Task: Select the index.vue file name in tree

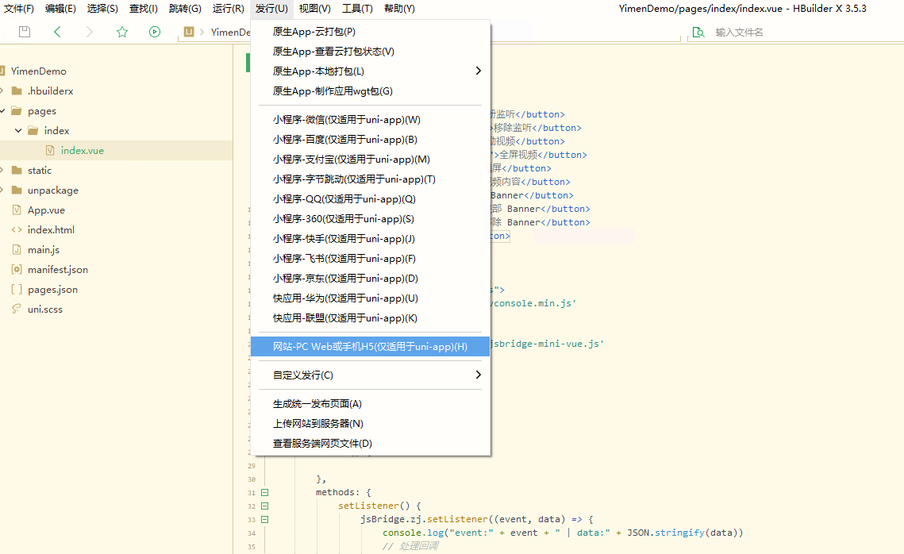Action: [x=83, y=151]
